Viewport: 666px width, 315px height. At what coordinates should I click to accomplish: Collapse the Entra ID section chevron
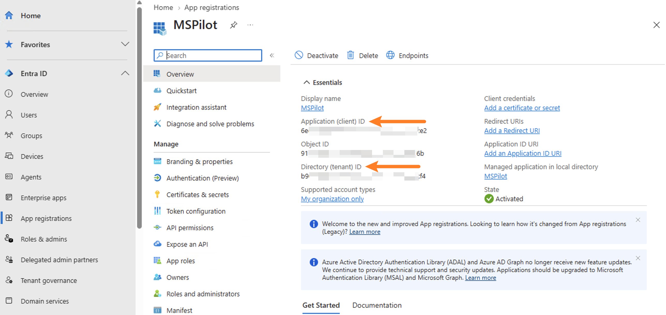125,73
